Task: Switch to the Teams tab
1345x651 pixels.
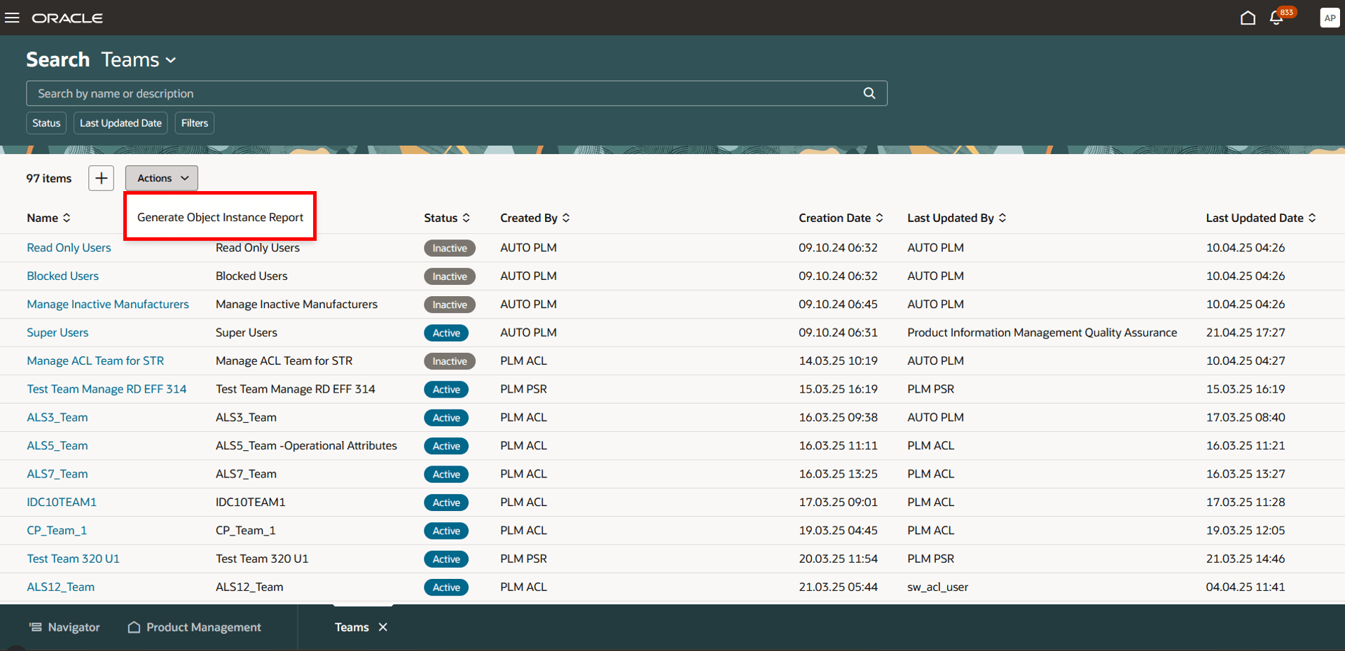Action: pyautogui.click(x=352, y=627)
